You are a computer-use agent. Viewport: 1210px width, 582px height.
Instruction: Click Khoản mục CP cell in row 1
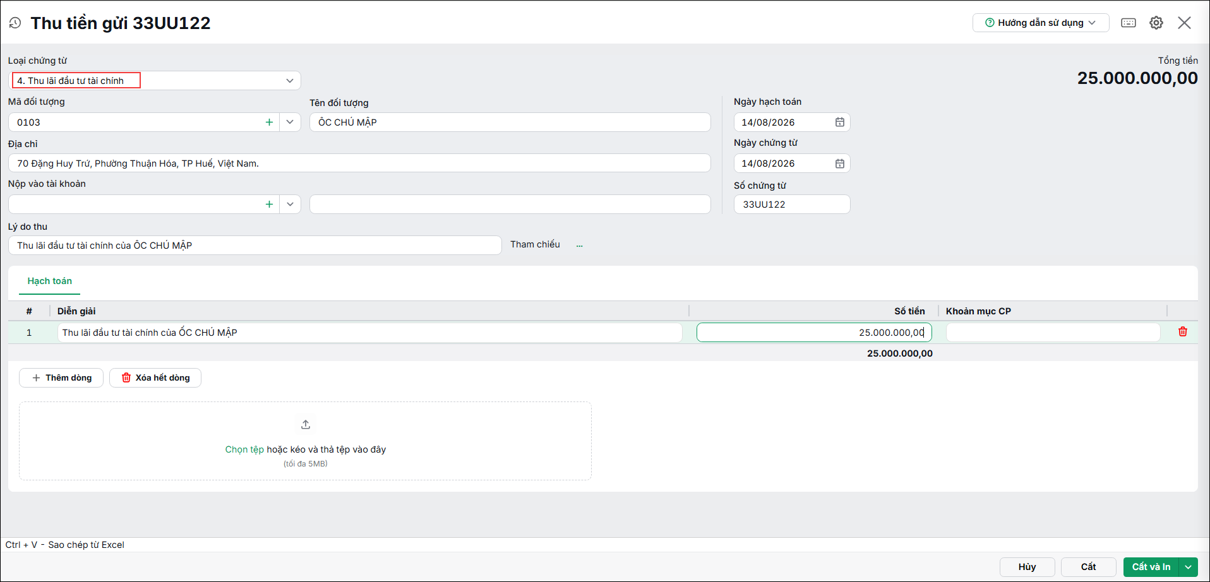(x=1053, y=333)
